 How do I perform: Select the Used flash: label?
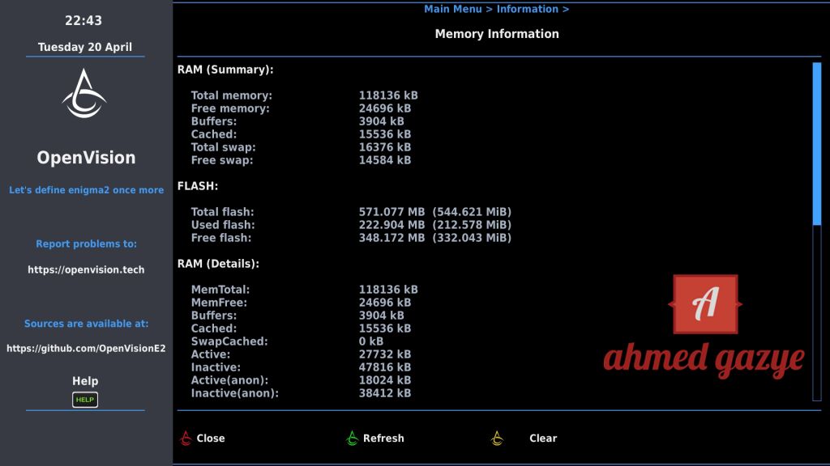(x=223, y=225)
